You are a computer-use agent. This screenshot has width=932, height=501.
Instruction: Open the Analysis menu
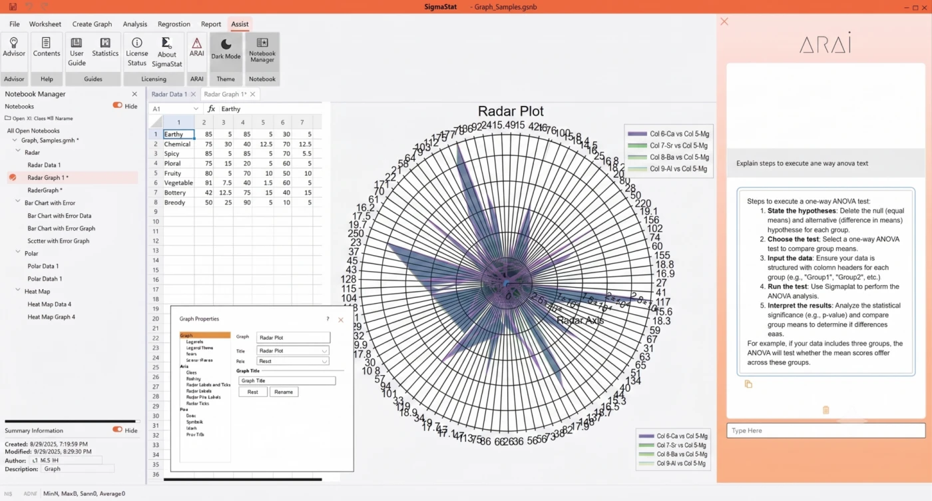click(134, 24)
